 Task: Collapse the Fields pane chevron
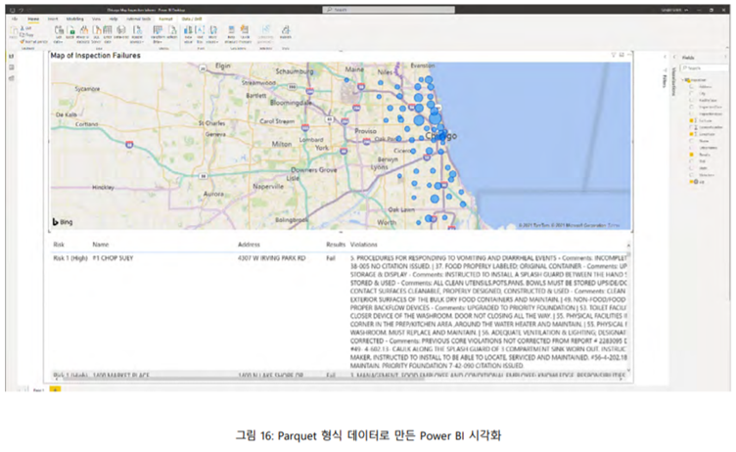click(x=725, y=57)
